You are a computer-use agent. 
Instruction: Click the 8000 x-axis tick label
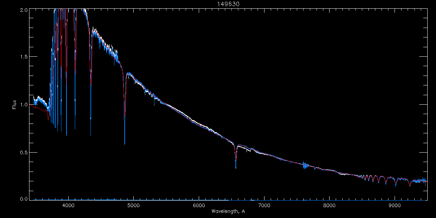330,205
